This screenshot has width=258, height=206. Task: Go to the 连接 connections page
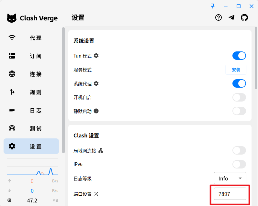pyautogui.click(x=31, y=74)
